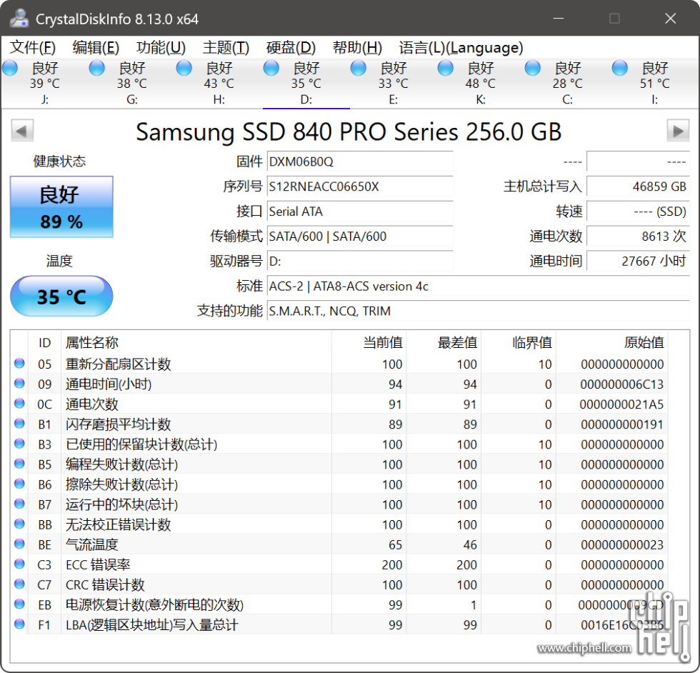Click the H: drive status orb

coord(184,69)
